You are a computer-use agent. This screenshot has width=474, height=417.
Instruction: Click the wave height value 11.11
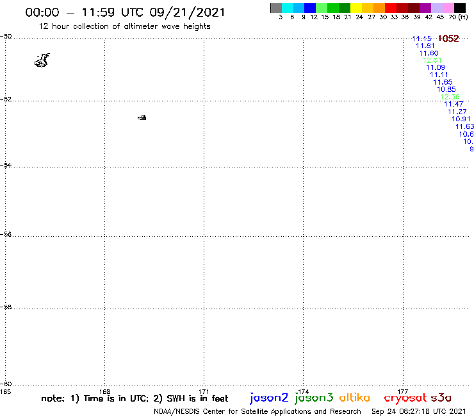coord(439,74)
